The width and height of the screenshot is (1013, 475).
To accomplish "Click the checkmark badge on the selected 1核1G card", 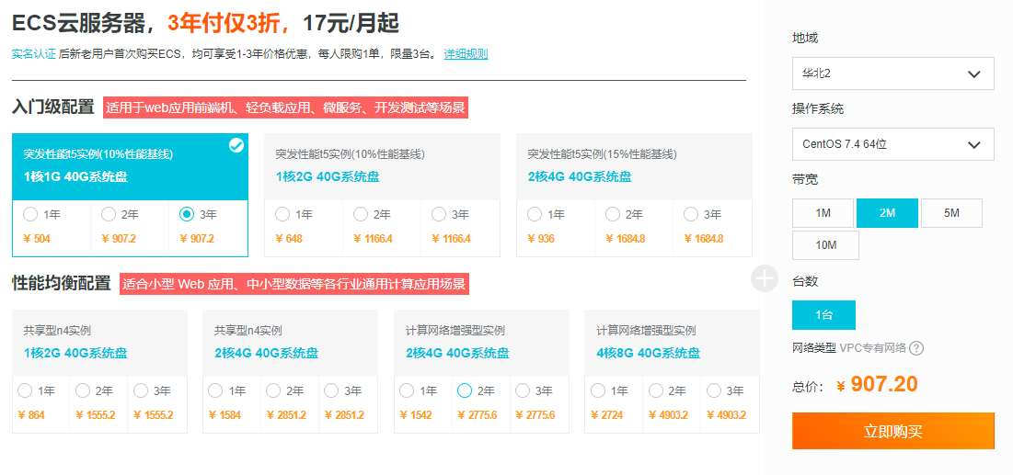I will click(x=236, y=146).
